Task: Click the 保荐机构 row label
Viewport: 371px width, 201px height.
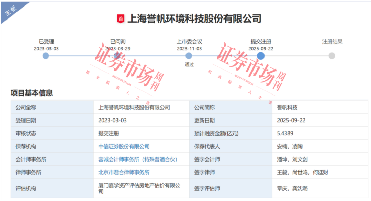Action: (26, 147)
